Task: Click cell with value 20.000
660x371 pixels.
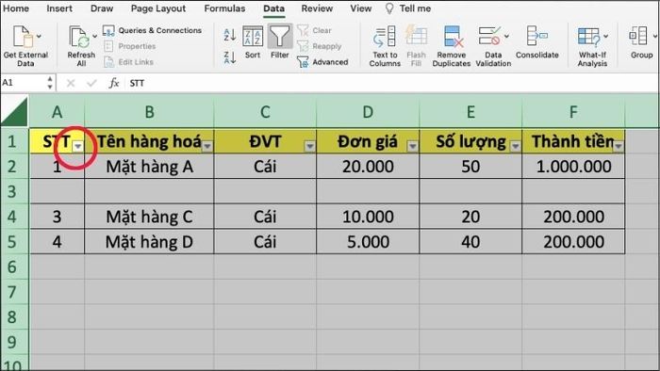Action: [x=368, y=167]
